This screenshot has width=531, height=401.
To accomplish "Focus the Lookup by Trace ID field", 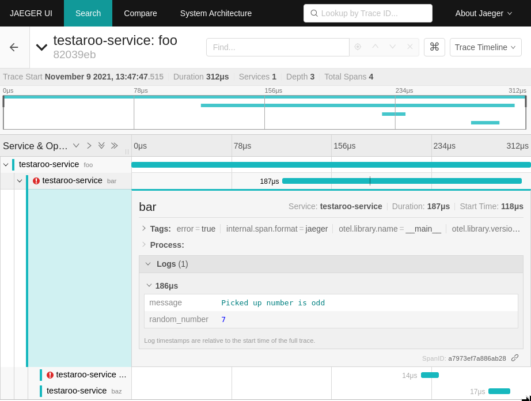I will [x=368, y=13].
